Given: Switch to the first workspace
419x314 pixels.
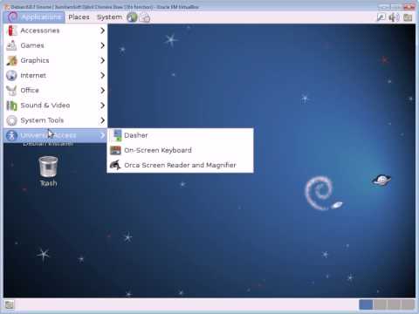Looking at the screenshot, I should [366, 304].
